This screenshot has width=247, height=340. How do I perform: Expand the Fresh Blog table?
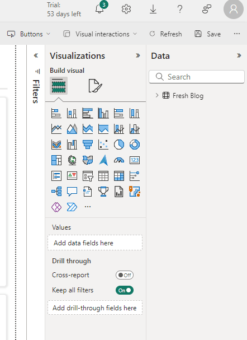157,95
